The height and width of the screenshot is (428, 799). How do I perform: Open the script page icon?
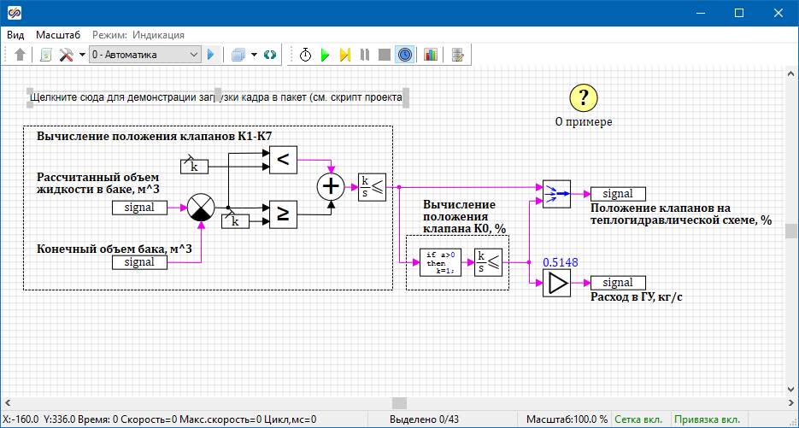tap(46, 55)
